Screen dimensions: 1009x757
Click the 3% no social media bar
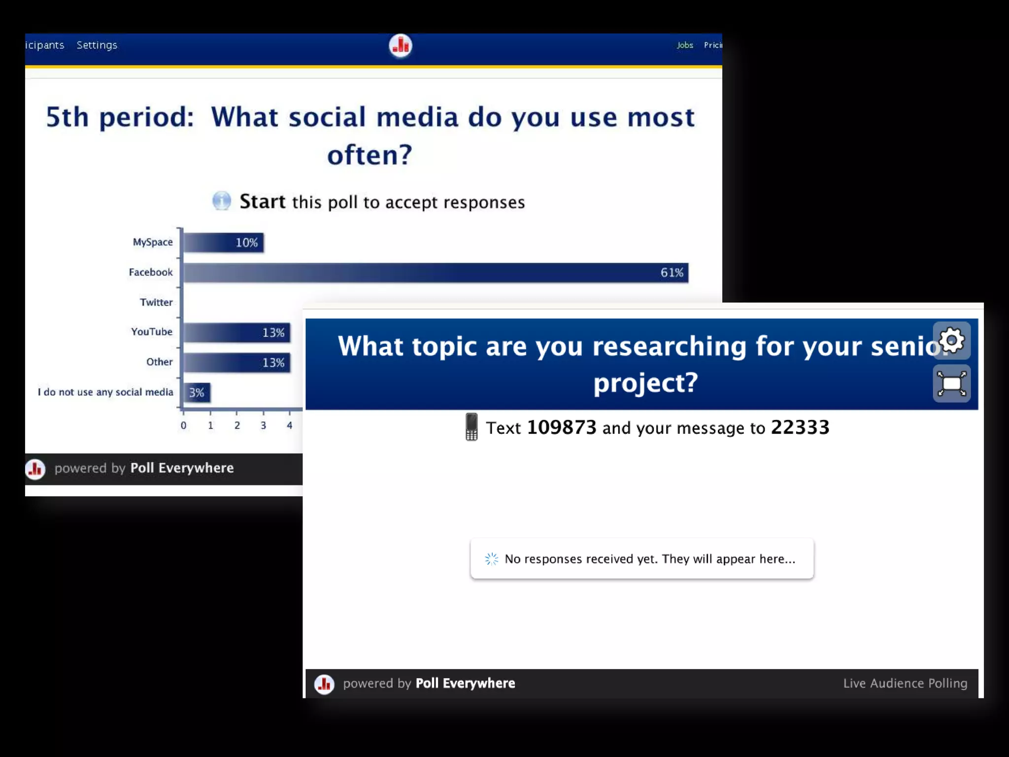coord(197,393)
